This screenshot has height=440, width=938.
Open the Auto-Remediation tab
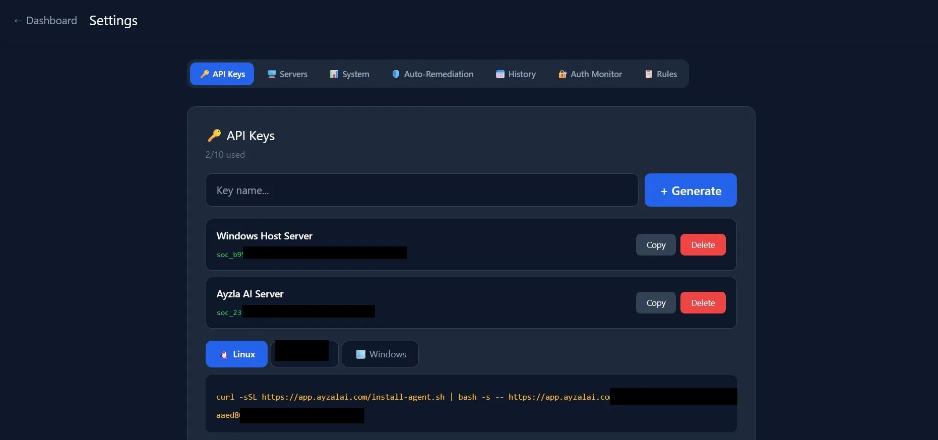pyautogui.click(x=432, y=74)
